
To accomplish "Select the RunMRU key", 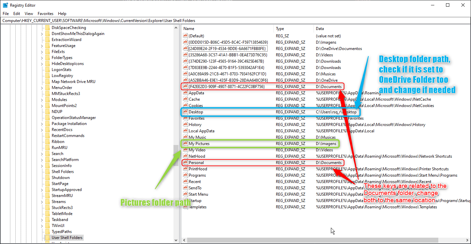I will [60, 148].
